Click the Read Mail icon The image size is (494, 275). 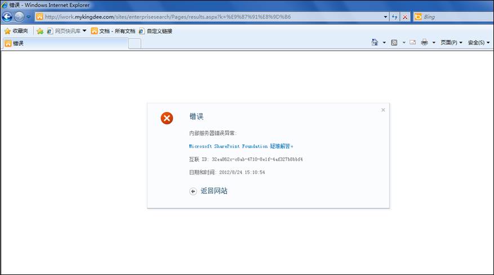click(413, 42)
